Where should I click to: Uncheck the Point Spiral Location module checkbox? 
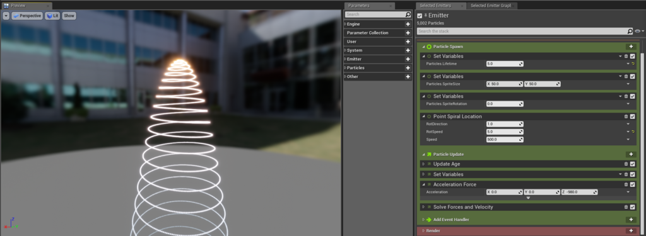click(632, 116)
